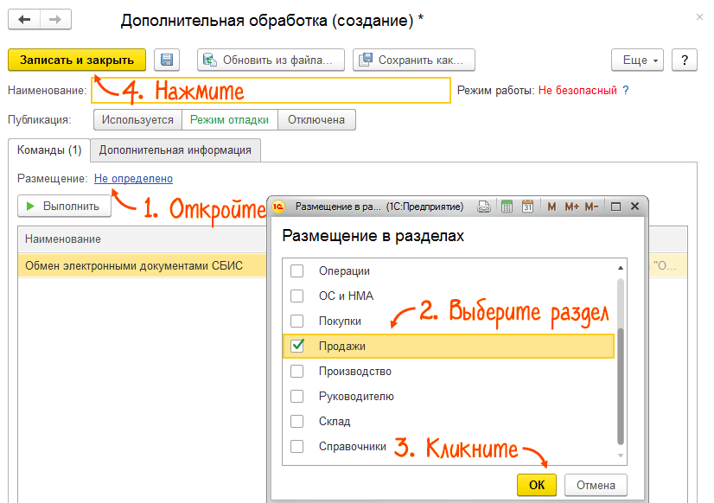Viewport: 714px width, 503px height.
Task: Enable the Покупки section checkbox
Action: pos(297,321)
